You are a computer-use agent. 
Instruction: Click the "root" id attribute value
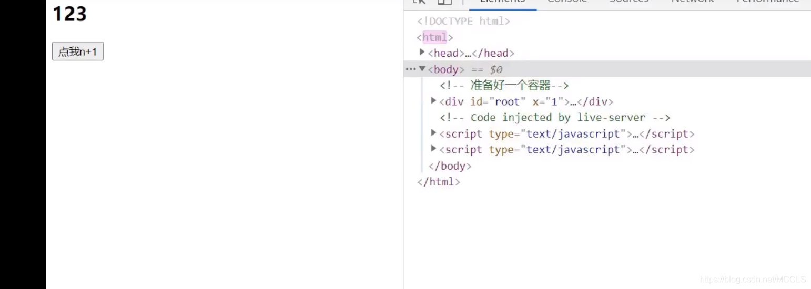point(507,102)
